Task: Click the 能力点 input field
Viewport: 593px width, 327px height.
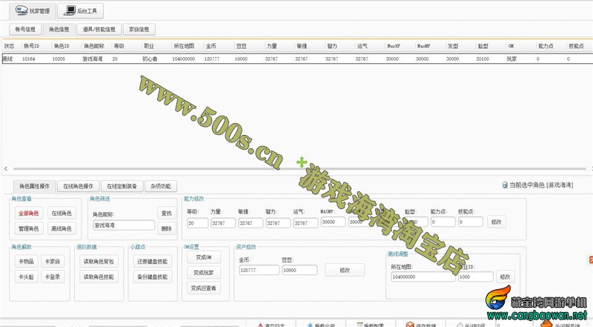Action: (x=443, y=222)
